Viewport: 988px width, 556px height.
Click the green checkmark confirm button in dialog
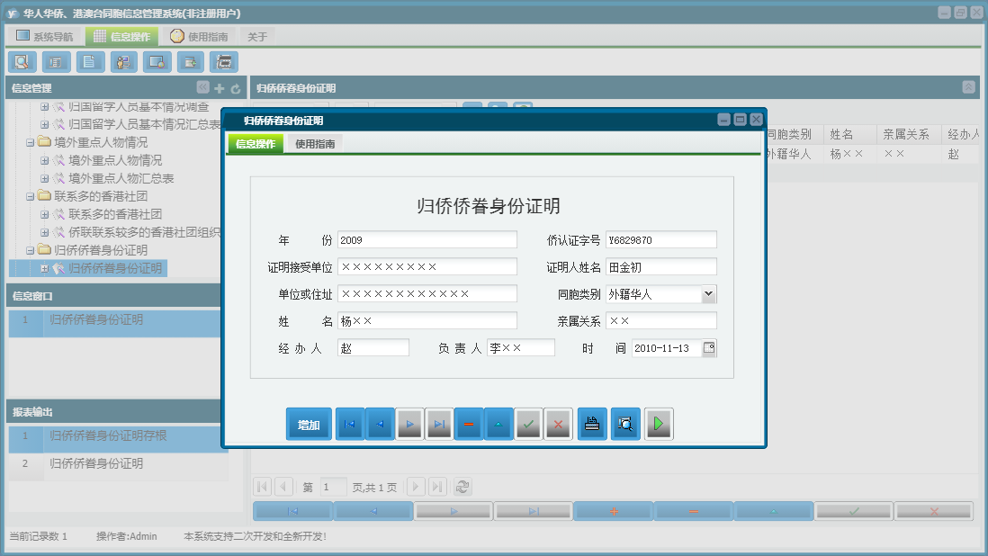[529, 425]
